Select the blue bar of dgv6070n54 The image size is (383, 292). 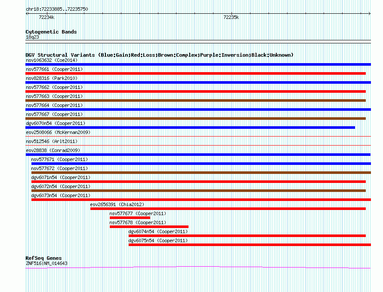point(190,128)
